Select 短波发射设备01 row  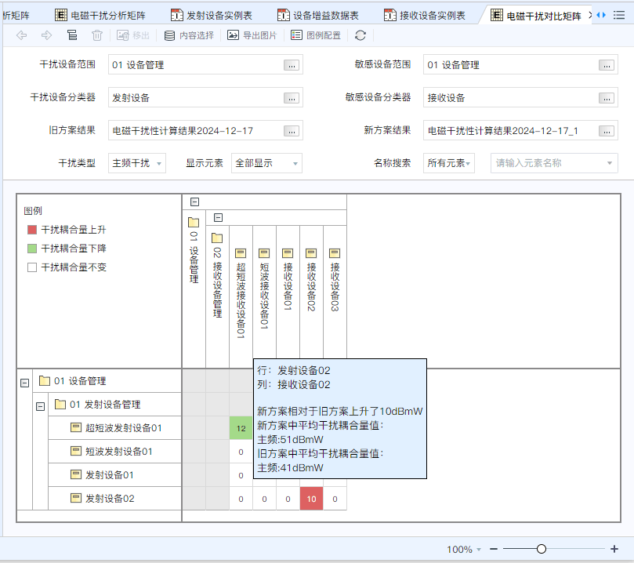(115, 452)
